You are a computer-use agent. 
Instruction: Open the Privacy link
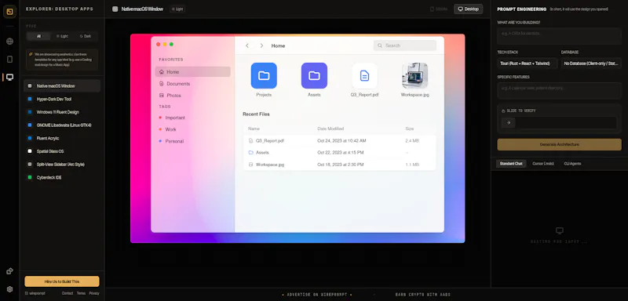94,293
